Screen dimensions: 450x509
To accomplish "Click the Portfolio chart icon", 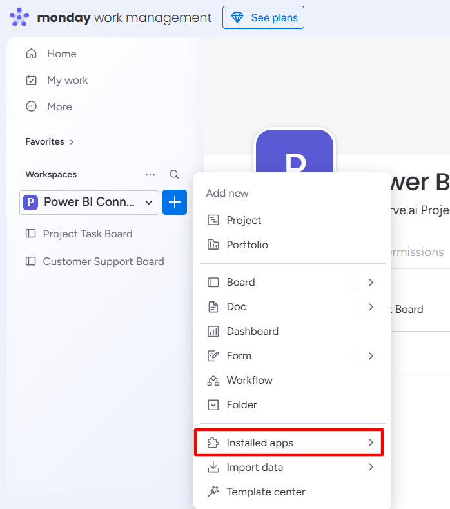I will click(213, 245).
